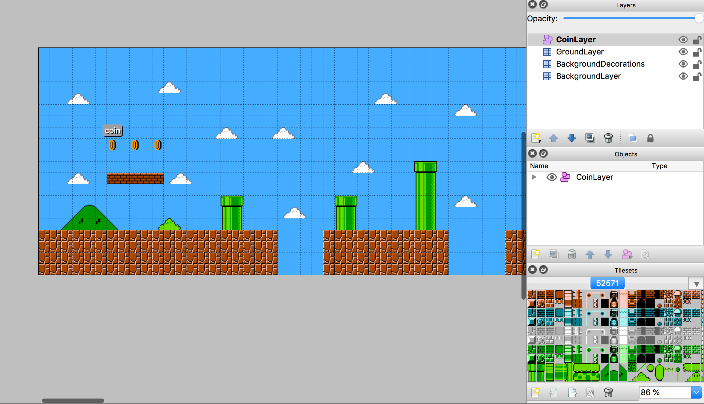This screenshot has height=404, width=704.
Task: Duplicate the selected layer
Action: pyautogui.click(x=590, y=138)
